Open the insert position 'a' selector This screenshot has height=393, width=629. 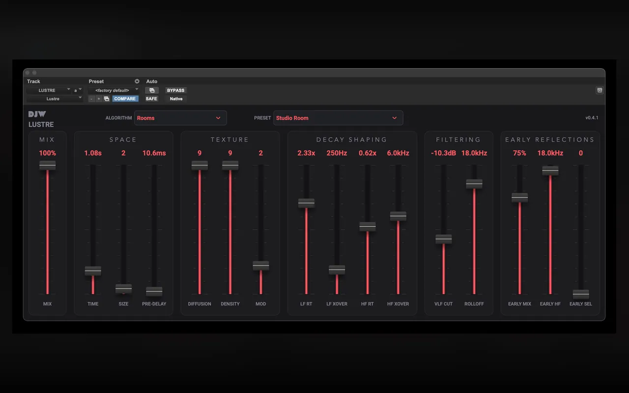point(78,90)
